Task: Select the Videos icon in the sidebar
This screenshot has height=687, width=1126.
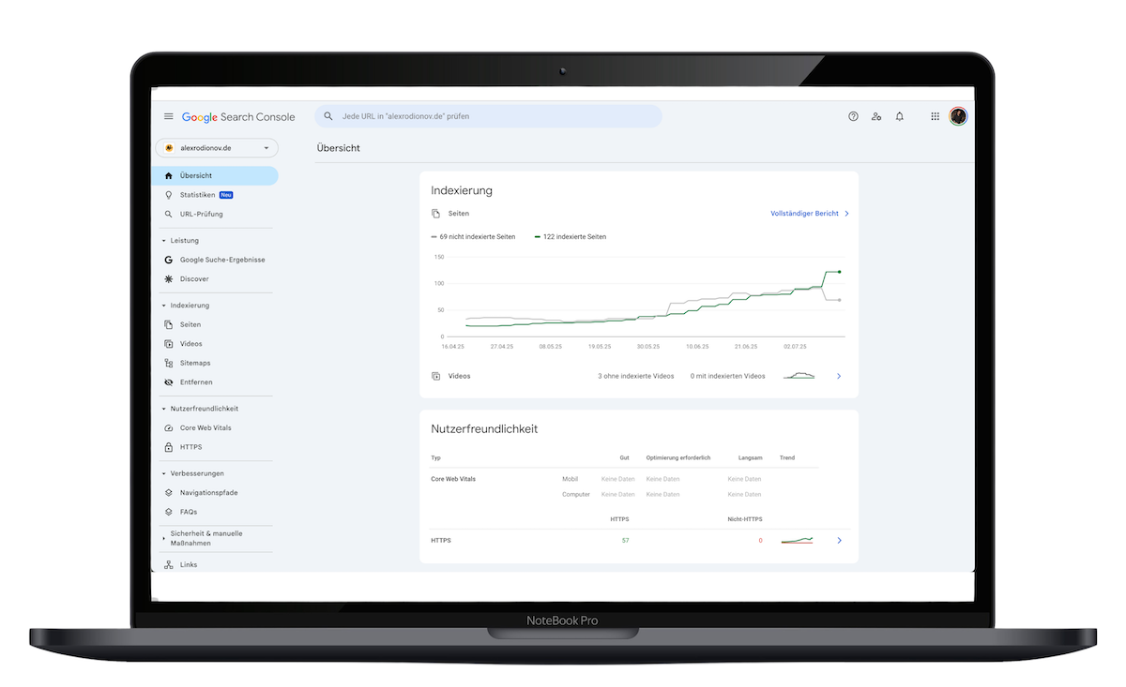Action: pyautogui.click(x=169, y=344)
